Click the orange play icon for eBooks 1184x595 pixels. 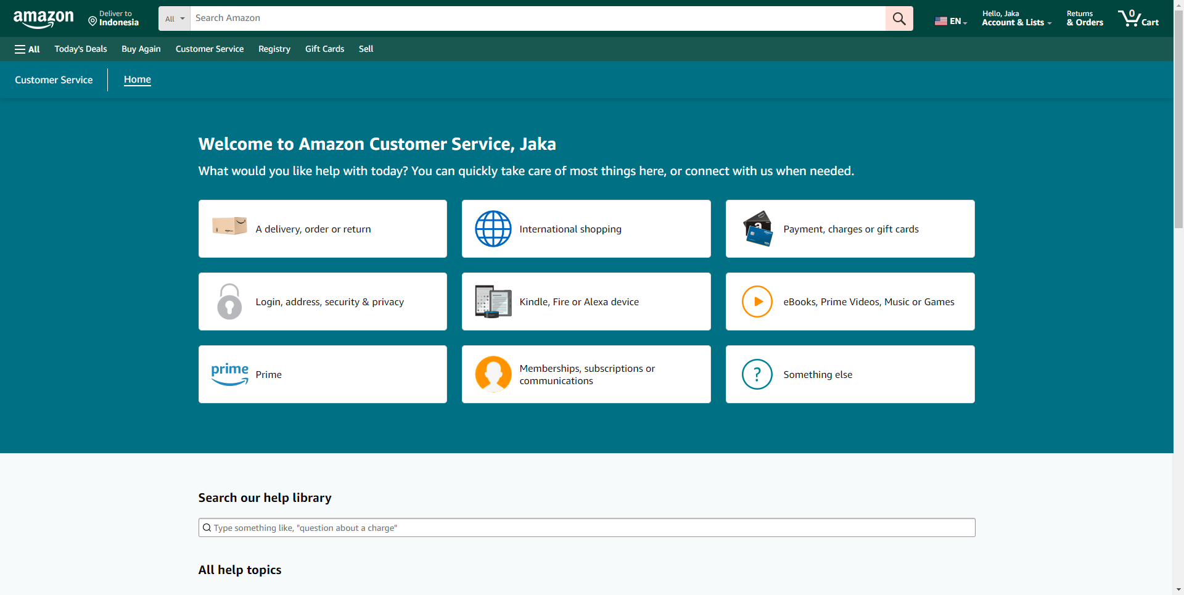pyautogui.click(x=757, y=302)
